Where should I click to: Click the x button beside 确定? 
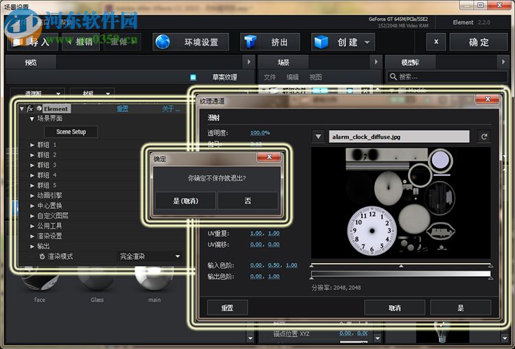click(x=436, y=42)
